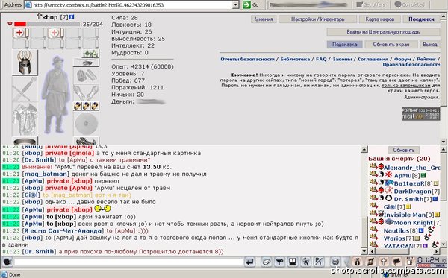Viewport: 448px width, 278px height.
Task: Open the Законы link
Action: pos(342,59)
